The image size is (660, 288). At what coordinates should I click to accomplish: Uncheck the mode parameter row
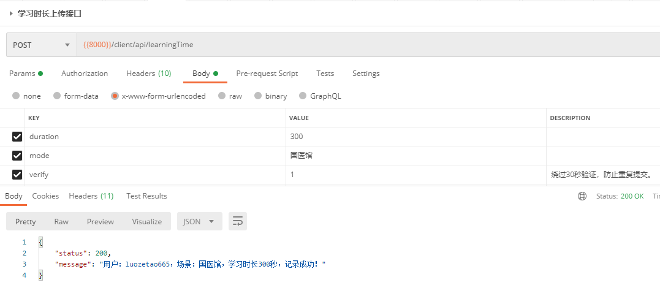[17, 156]
